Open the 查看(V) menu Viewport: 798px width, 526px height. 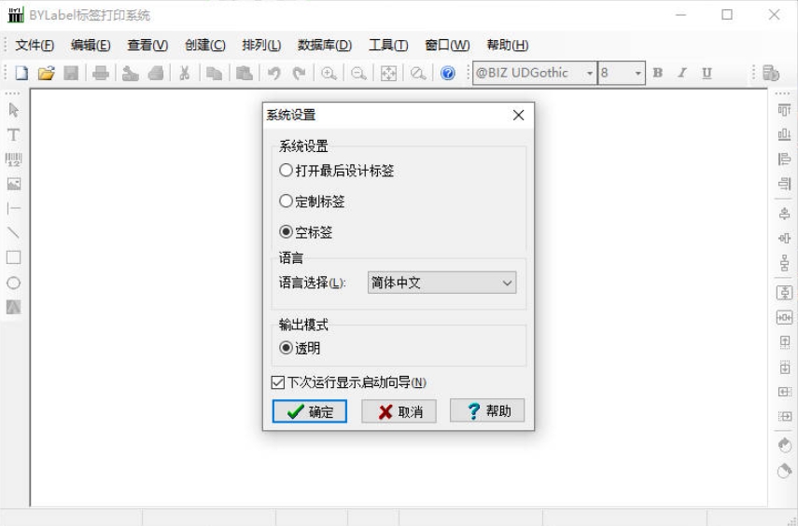(147, 46)
